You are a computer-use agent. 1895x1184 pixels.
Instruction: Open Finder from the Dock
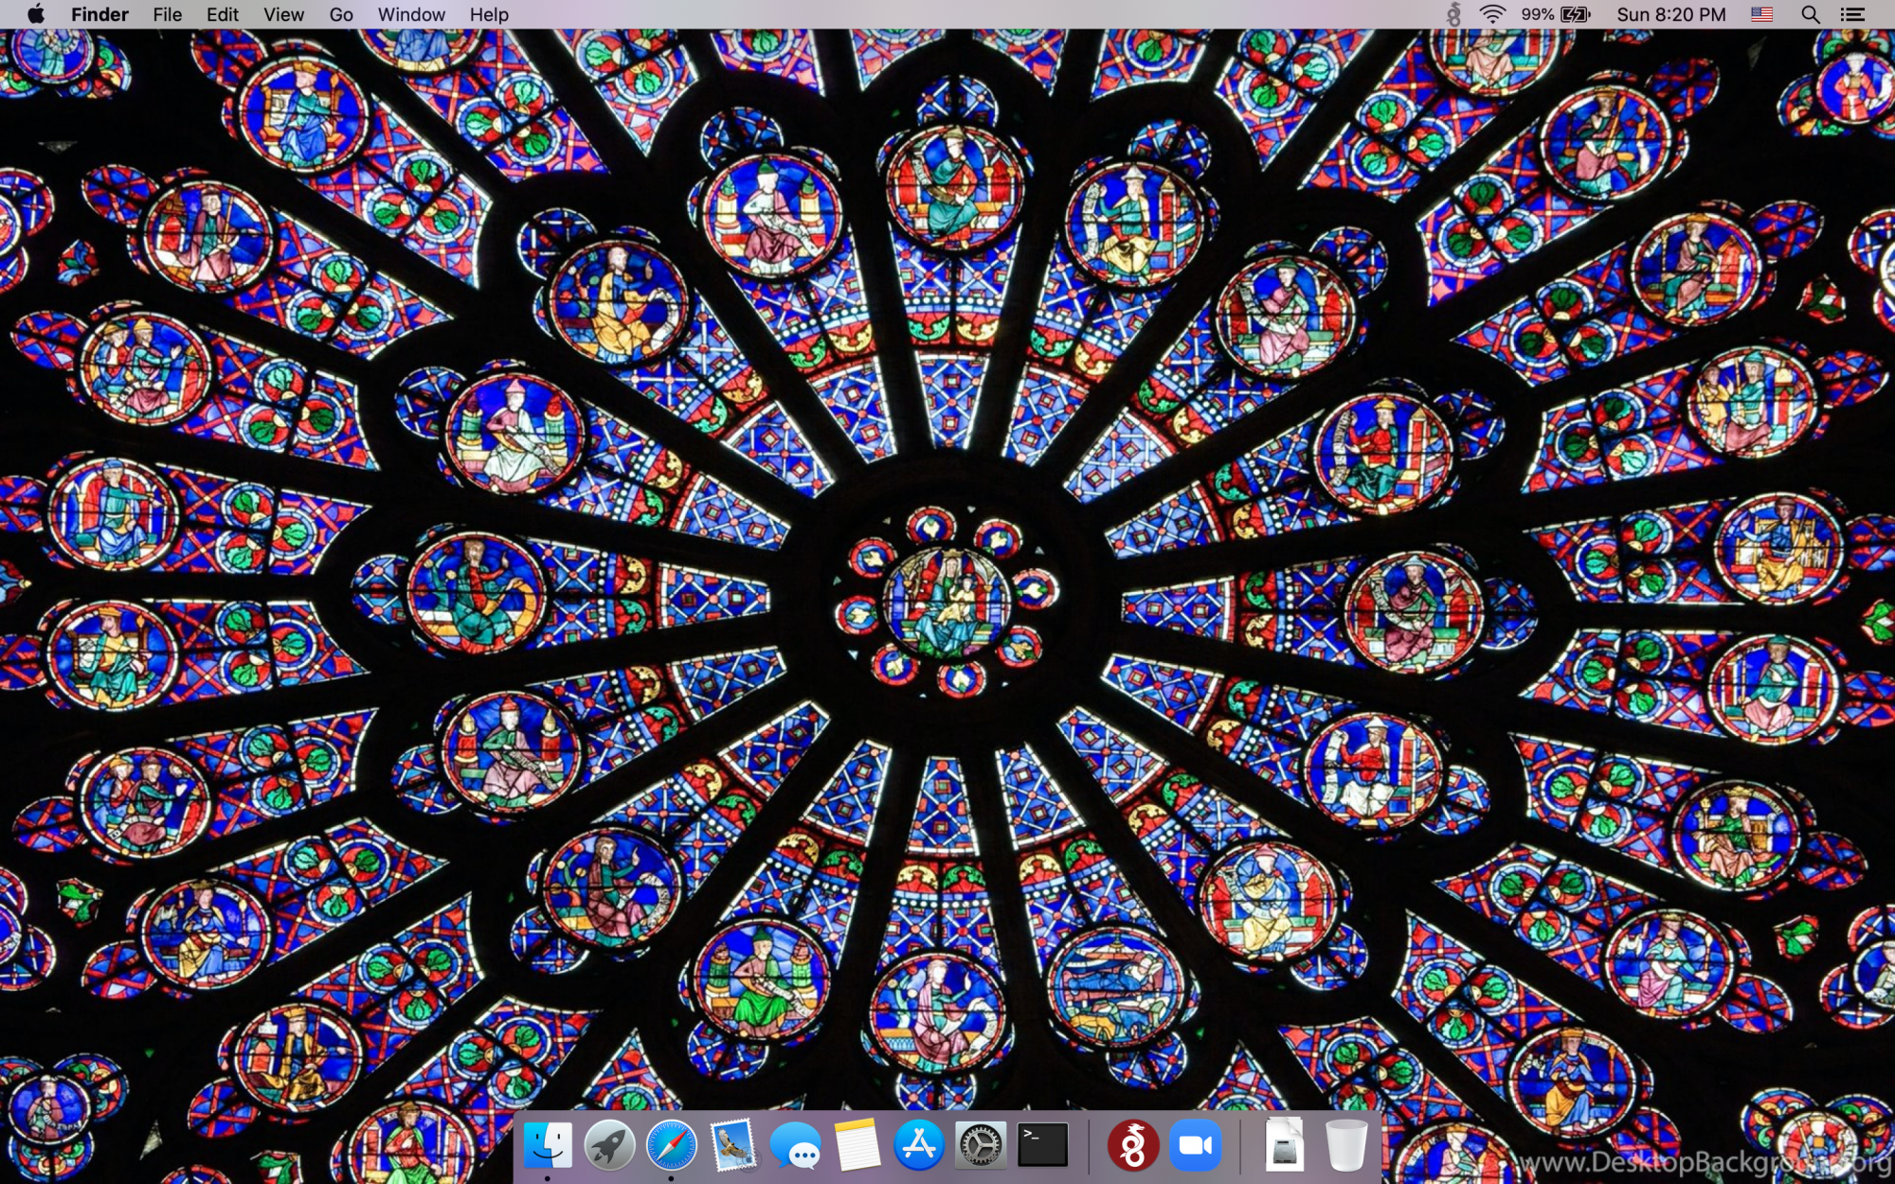(x=548, y=1145)
